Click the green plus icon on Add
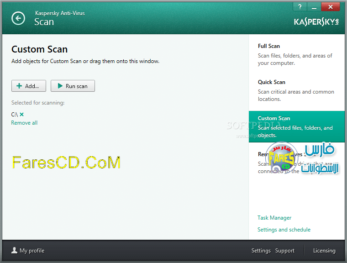This screenshot has height=263, width=347. pos(19,86)
